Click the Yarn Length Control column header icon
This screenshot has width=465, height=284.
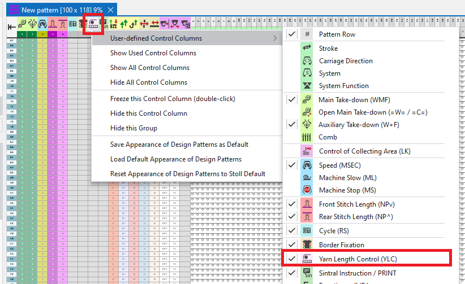pyautogui.click(x=92, y=24)
